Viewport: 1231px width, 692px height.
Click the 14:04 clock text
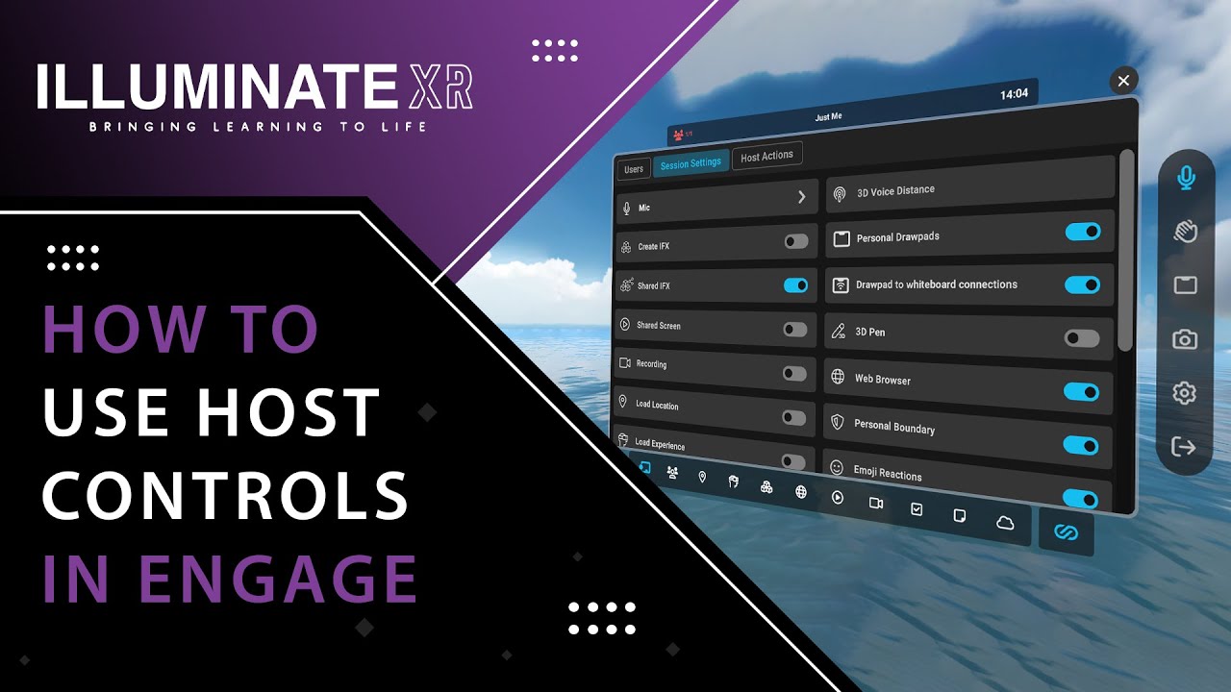point(1014,94)
